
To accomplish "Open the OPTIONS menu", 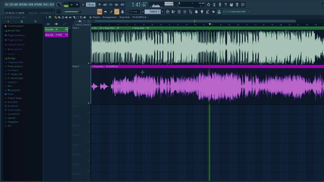I will (38, 5).
